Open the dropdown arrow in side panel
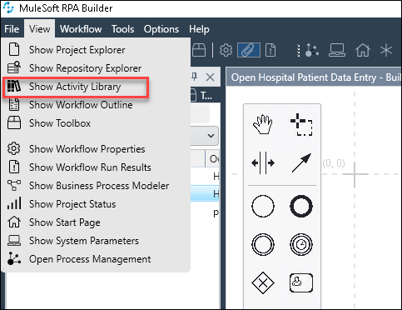Screen dimensions: 402x310 click(211, 136)
